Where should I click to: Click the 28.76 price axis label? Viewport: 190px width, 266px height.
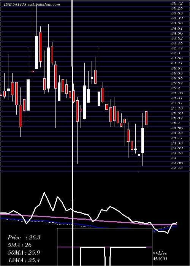pos(177,93)
